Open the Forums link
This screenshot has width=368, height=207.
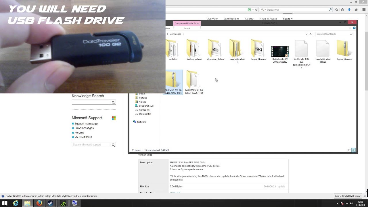click(79, 133)
